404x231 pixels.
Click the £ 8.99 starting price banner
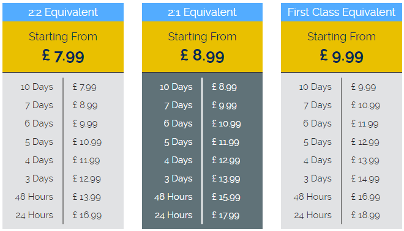(202, 47)
